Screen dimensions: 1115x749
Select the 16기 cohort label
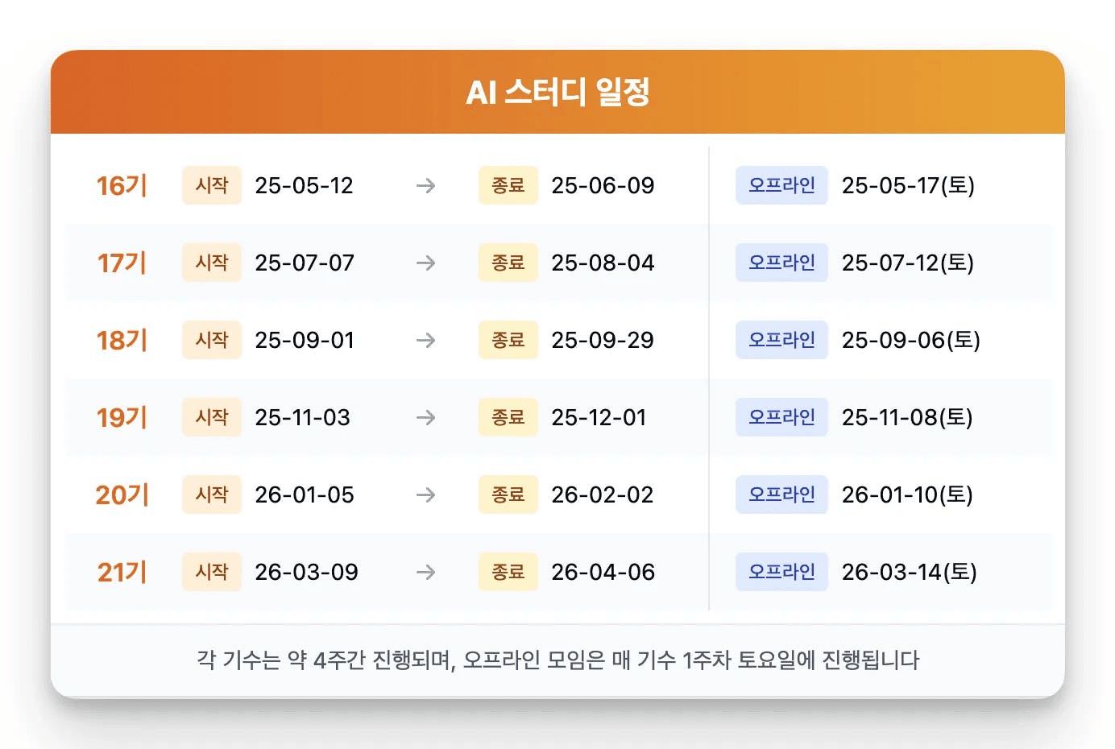[x=122, y=186]
